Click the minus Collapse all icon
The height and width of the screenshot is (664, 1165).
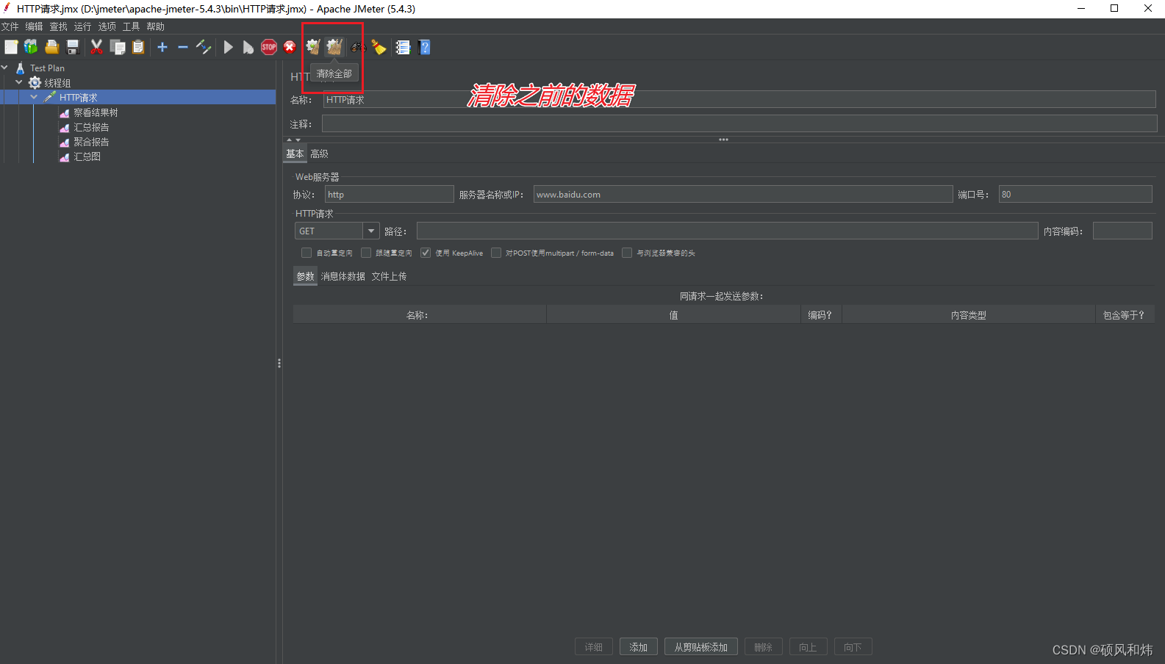(x=183, y=47)
